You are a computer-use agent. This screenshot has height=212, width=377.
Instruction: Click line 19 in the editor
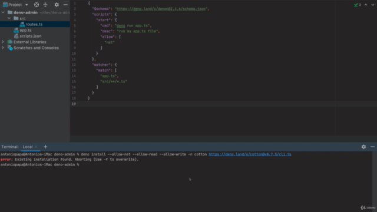[224, 104]
